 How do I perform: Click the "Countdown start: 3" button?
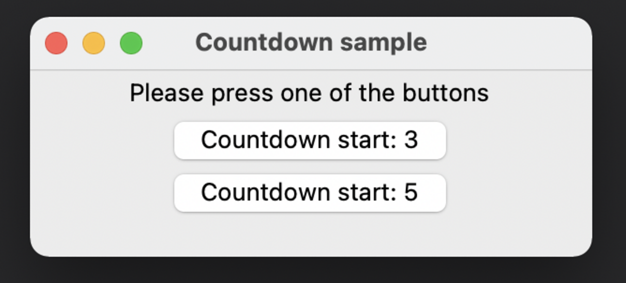(310, 140)
